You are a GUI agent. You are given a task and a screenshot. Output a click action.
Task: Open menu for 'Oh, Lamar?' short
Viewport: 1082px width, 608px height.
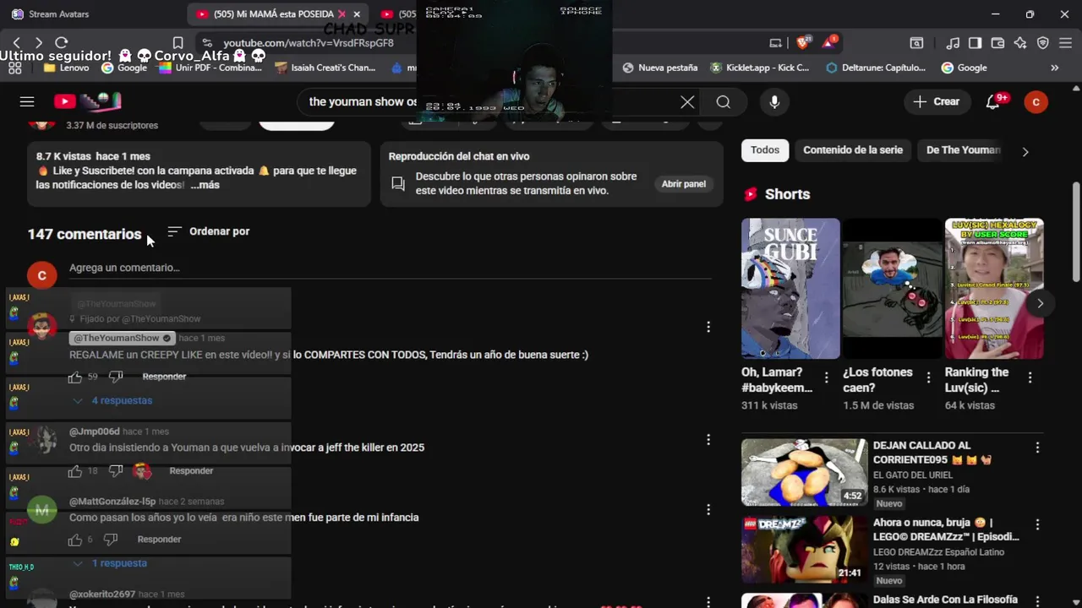(x=827, y=377)
